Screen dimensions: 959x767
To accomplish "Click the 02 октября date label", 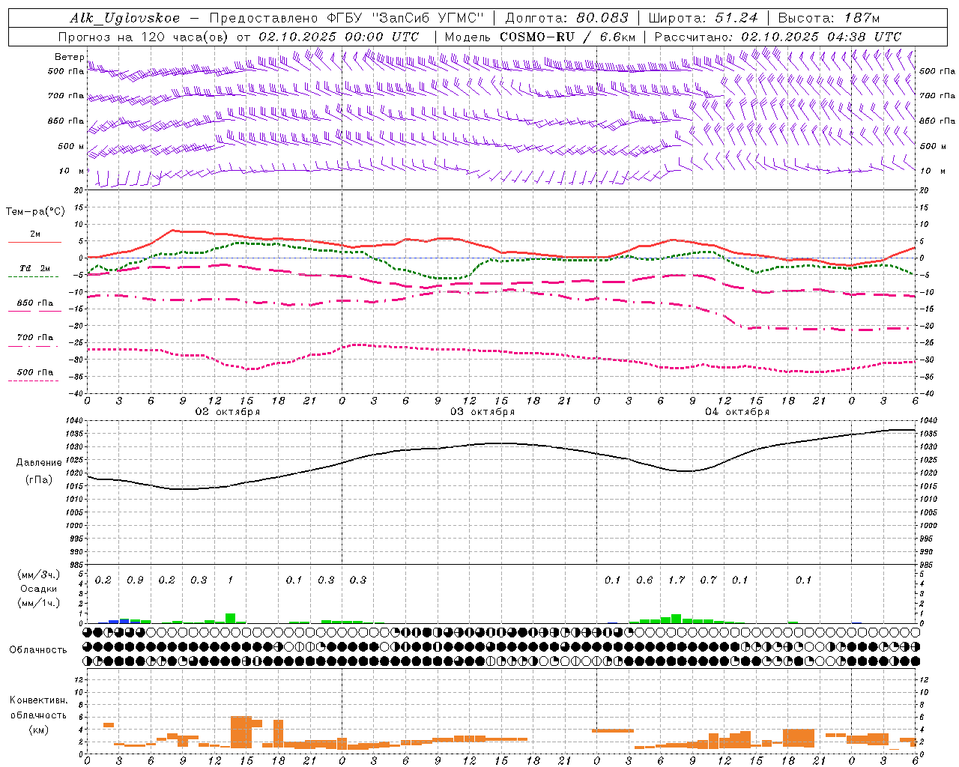I will (228, 412).
